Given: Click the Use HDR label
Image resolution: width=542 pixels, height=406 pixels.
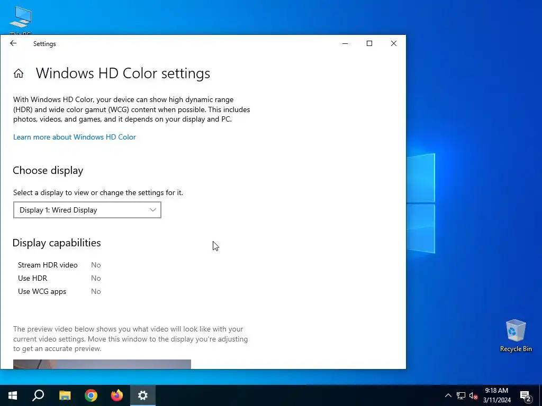Looking at the screenshot, I should point(32,278).
